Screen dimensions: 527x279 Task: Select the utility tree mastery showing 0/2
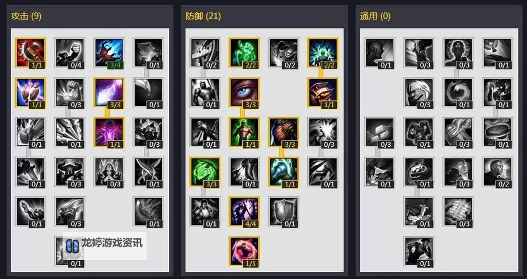coord(498,172)
